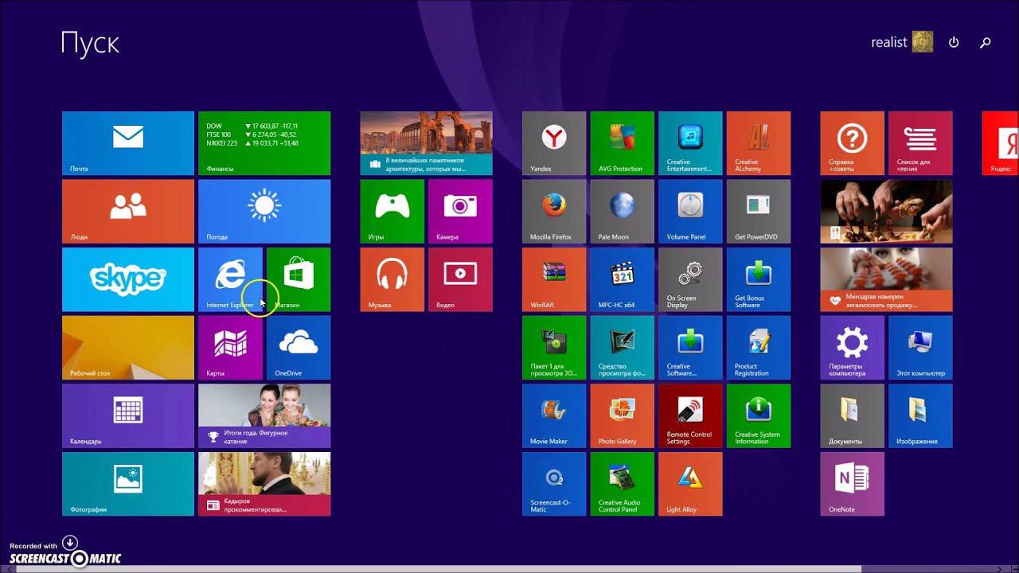Open the Видео video tile

(x=460, y=279)
